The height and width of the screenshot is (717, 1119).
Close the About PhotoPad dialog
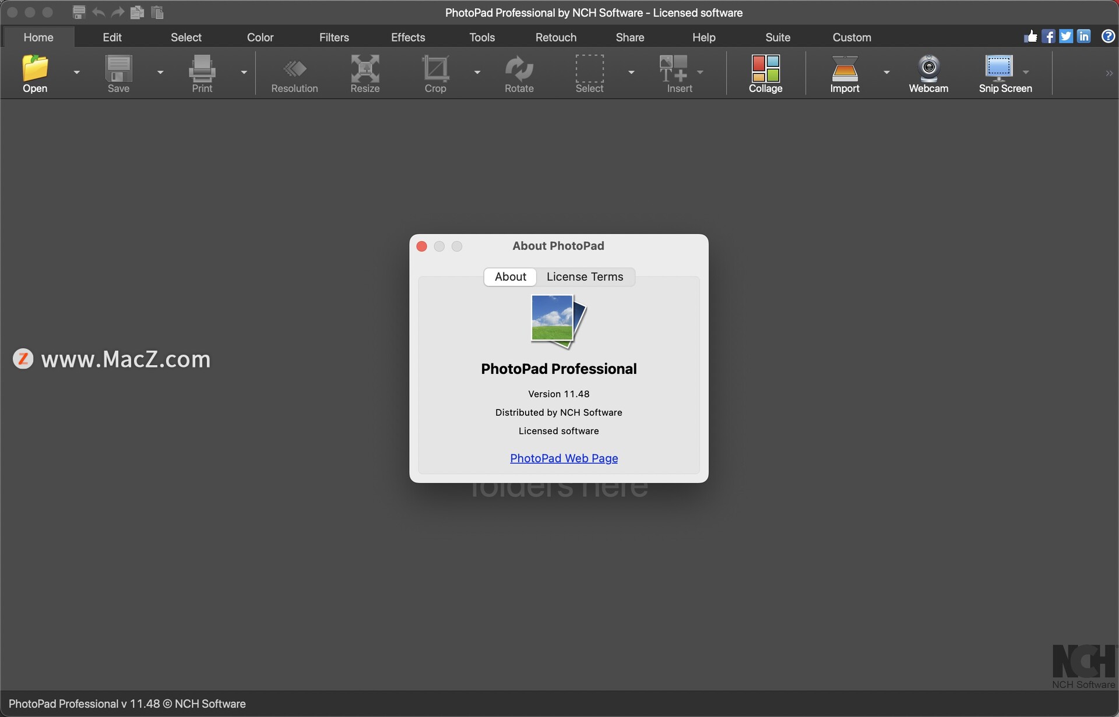click(x=422, y=246)
